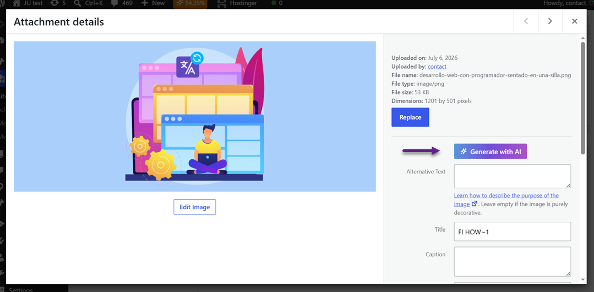Click into the Title field containing FI HOW~1
The image size is (594, 292).
(513, 232)
